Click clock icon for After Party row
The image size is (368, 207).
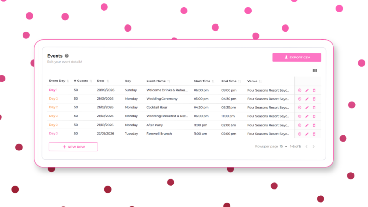pos(299,125)
